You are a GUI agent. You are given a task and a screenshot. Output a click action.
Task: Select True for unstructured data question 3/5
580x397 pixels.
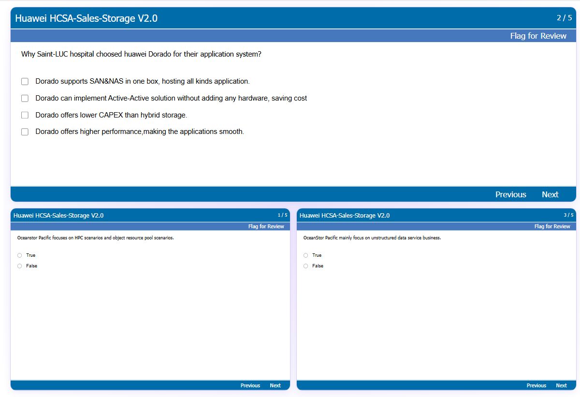point(305,255)
